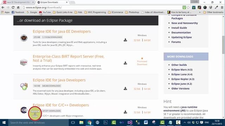
Task: Open Photoshop from the taskbar
Action: coord(105,122)
